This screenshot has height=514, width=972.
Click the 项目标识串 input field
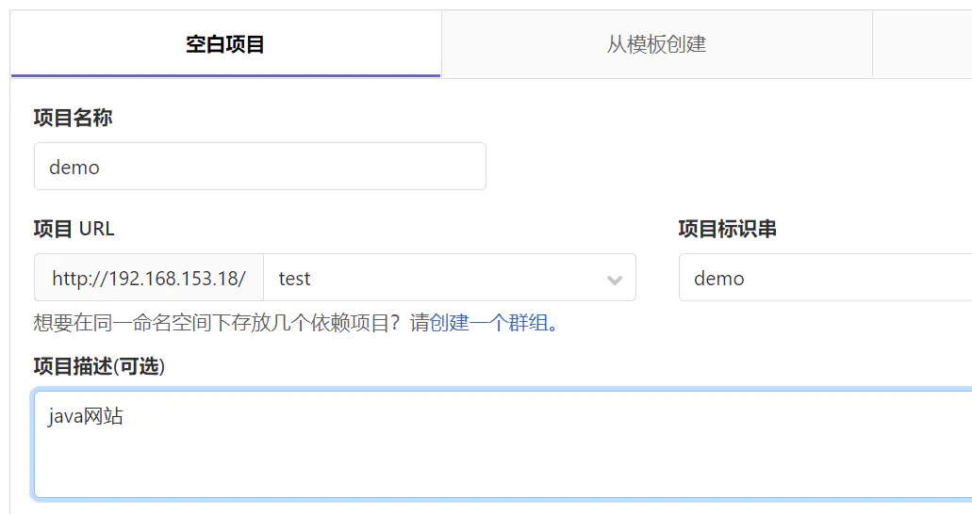(825, 278)
